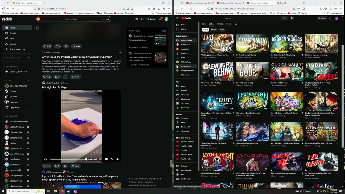Viewport: 345px width, 194px height.
Task: Sort channel videos by Popular
Action: (x=214, y=30)
